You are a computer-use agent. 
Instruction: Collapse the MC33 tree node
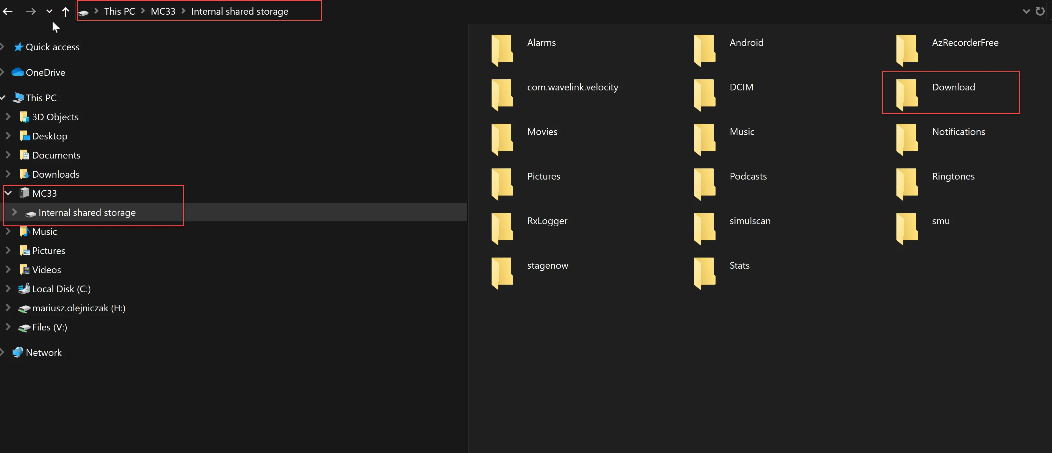click(8, 193)
